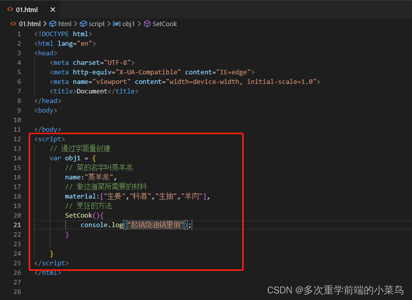Click the lang="en" attribute on line 2
The image size is (412, 300).
[x=75, y=44]
